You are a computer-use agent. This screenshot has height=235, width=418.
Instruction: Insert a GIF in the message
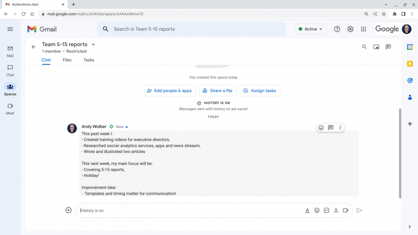pos(326,210)
